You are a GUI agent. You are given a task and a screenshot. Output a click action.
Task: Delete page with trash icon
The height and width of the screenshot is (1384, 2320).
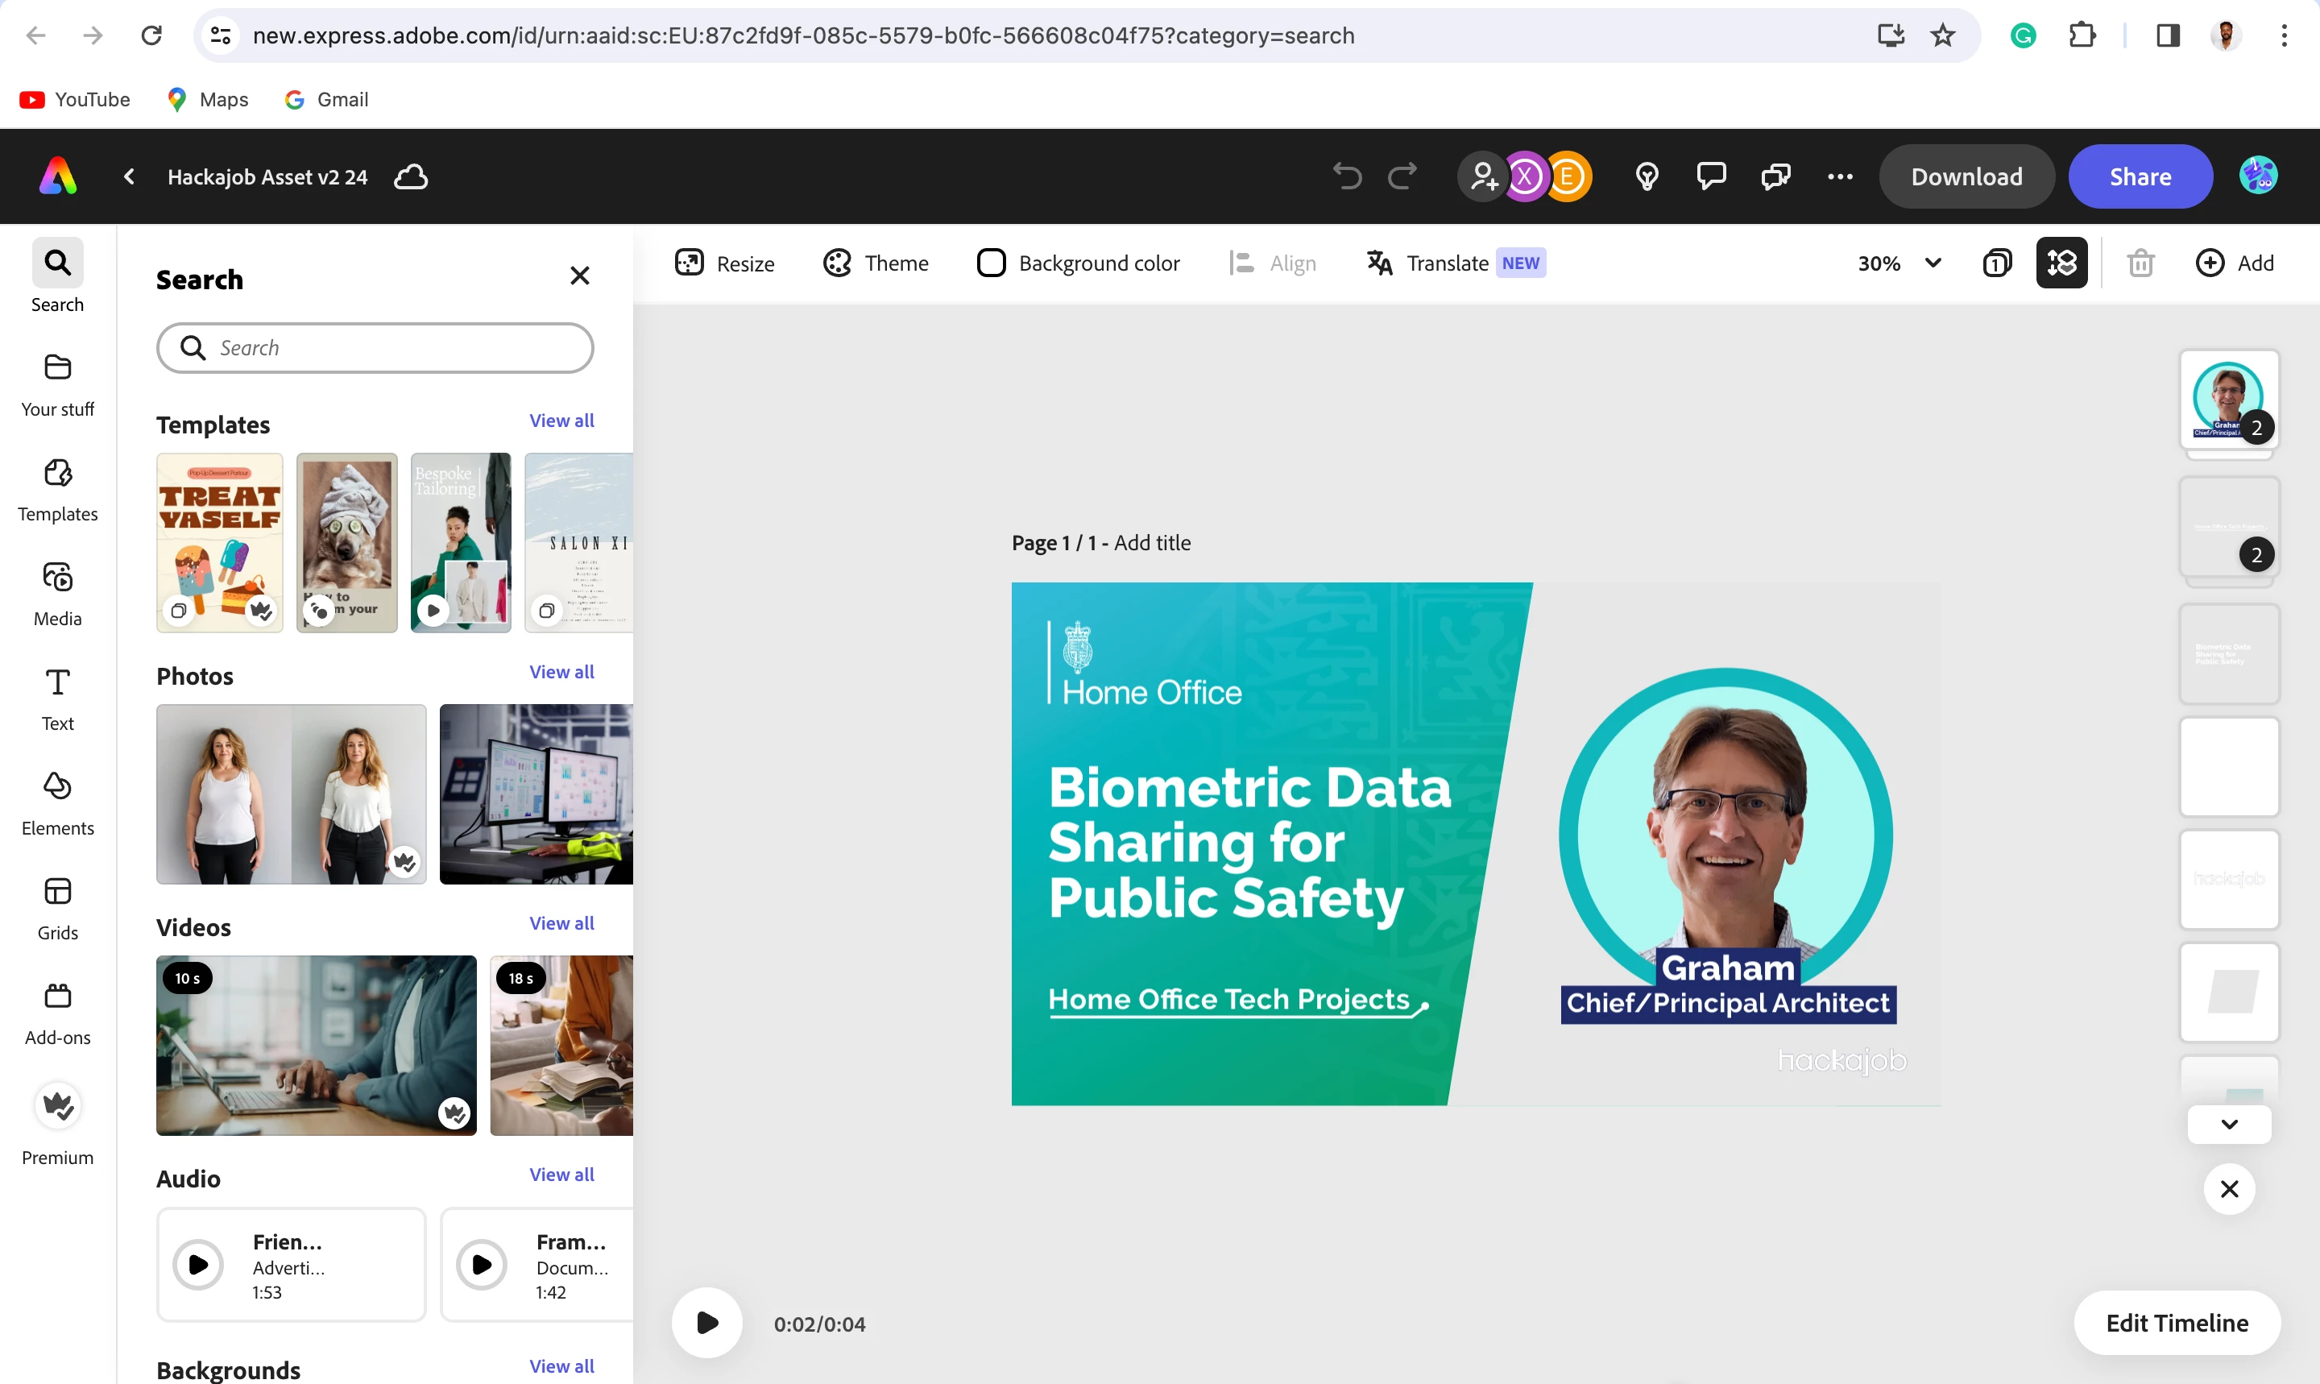point(2140,263)
